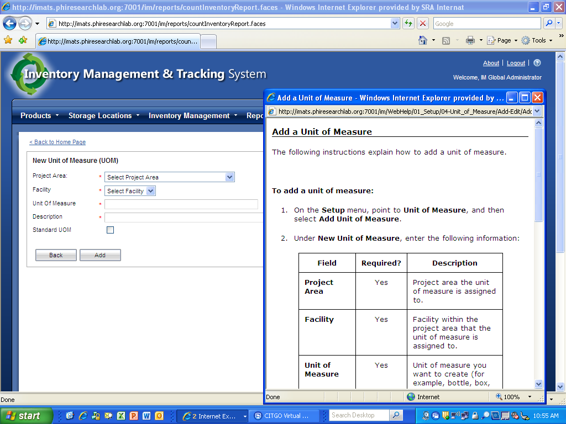Image resolution: width=566 pixels, height=424 pixels.
Task: Click the Internet zone globe icon
Action: [411, 397]
